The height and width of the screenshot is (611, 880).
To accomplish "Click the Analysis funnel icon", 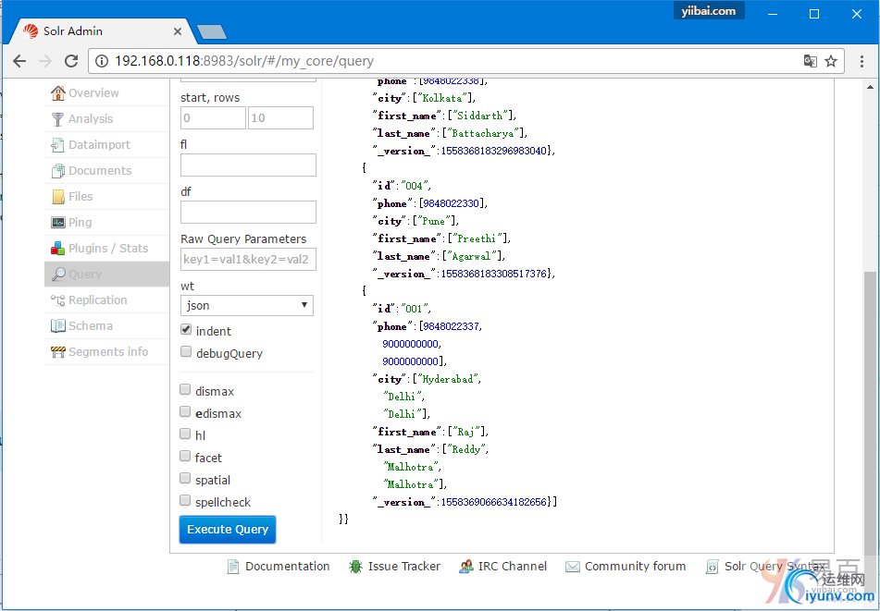I will 57,119.
